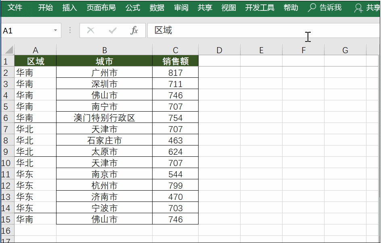Image resolution: width=381 pixels, height=243 pixels.
Task: Click 佛山市 cell in row 15
Action: pyautogui.click(x=105, y=219)
